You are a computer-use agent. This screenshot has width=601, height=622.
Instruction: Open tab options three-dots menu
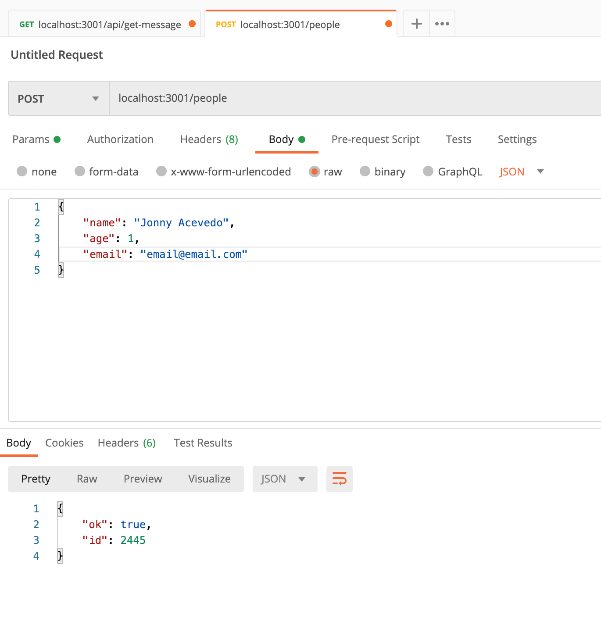point(442,24)
